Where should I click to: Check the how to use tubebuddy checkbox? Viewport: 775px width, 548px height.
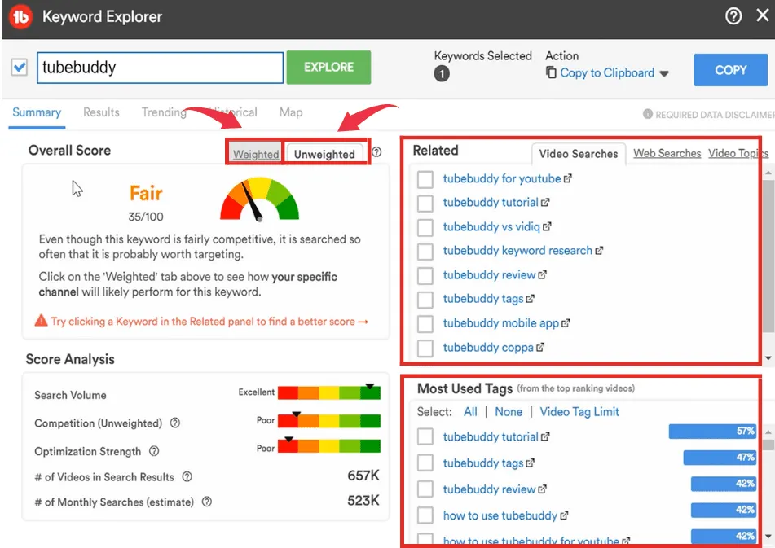click(425, 515)
